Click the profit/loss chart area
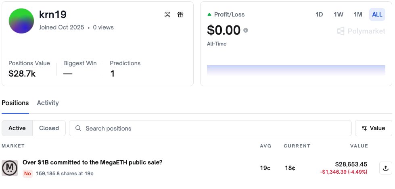The image size is (395, 189). 296,71
